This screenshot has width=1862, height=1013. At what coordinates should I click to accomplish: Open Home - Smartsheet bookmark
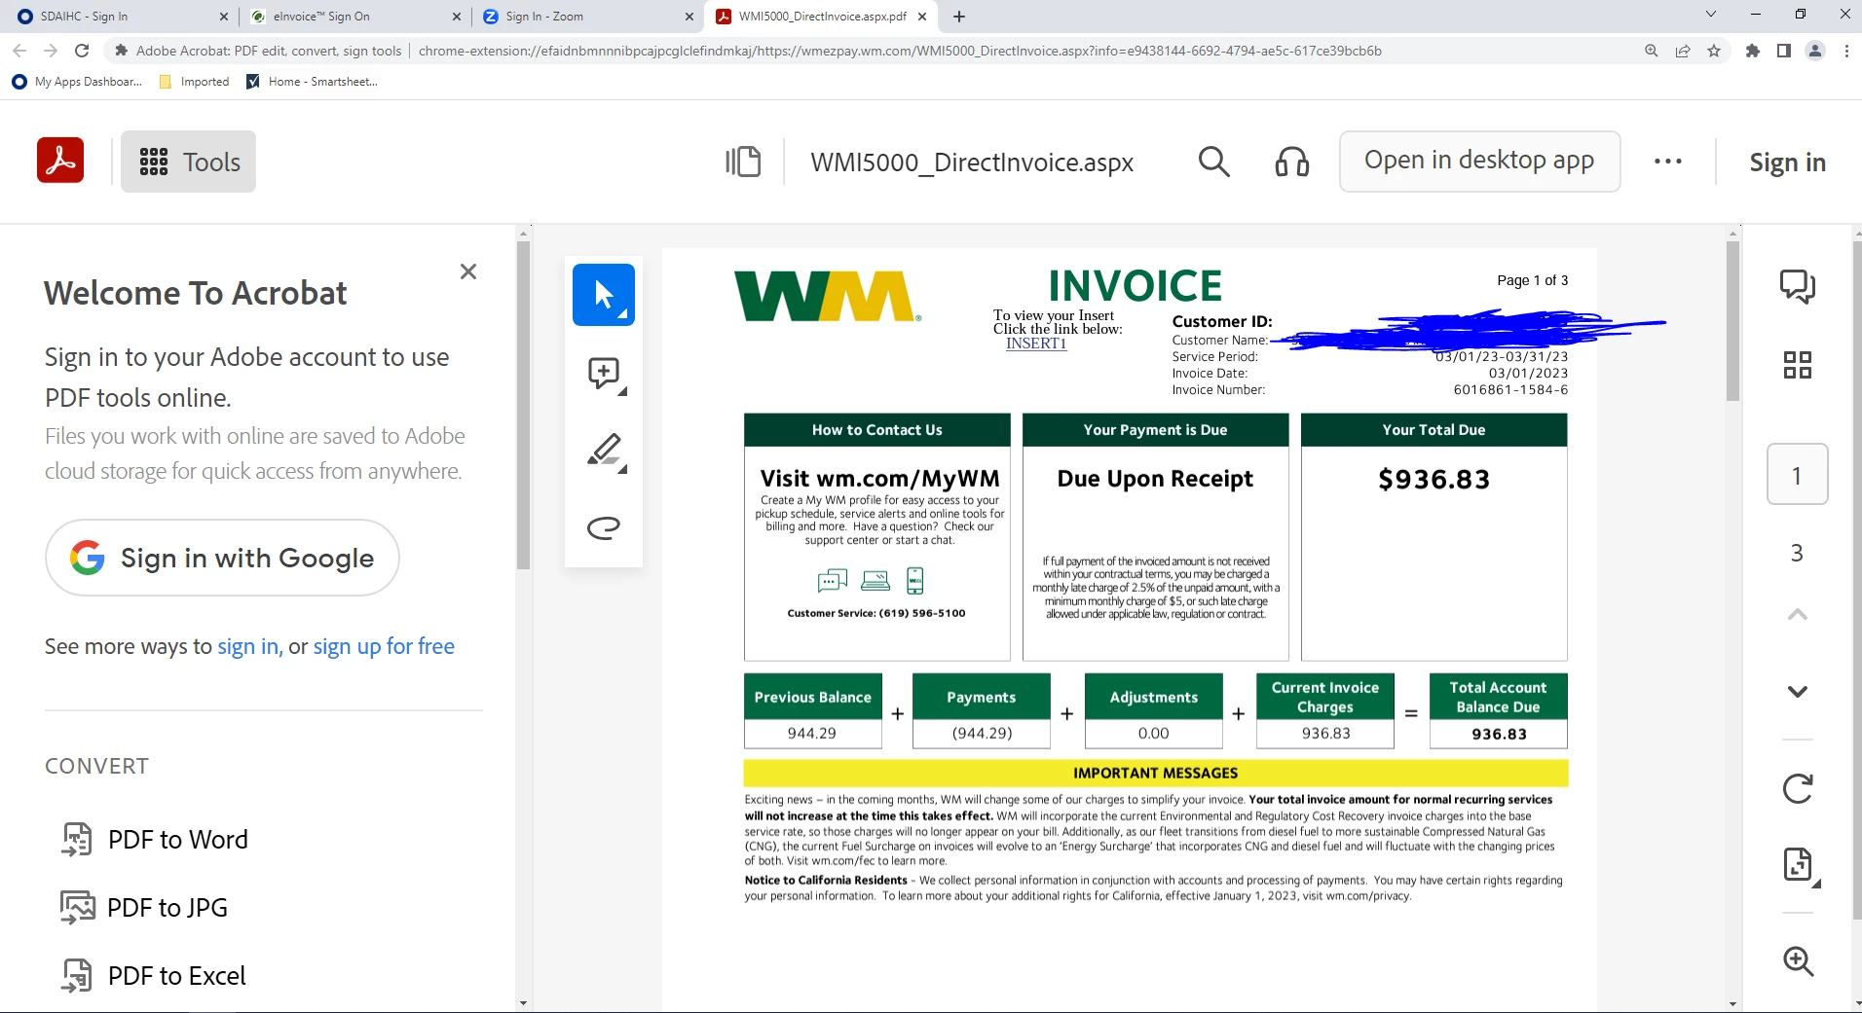click(x=312, y=82)
